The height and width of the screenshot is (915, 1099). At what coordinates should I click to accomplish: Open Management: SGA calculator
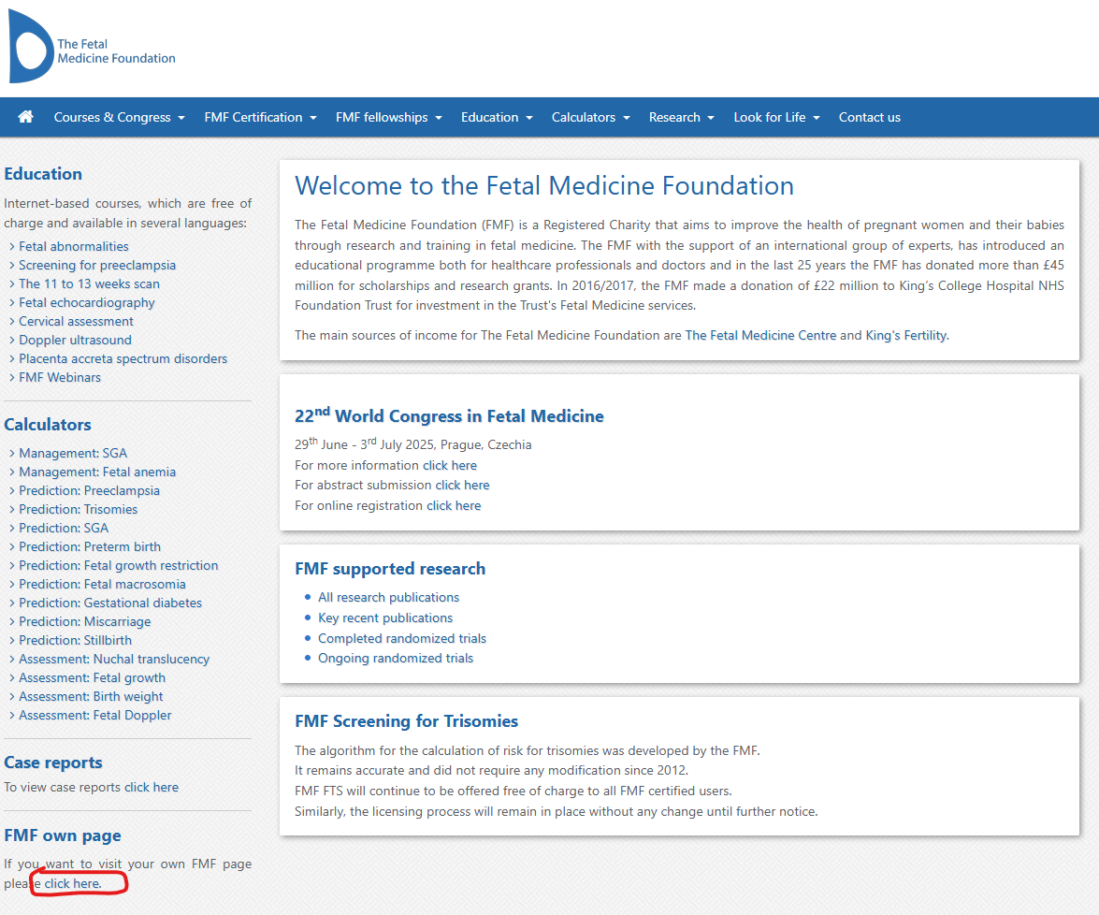tap(73, 453)
